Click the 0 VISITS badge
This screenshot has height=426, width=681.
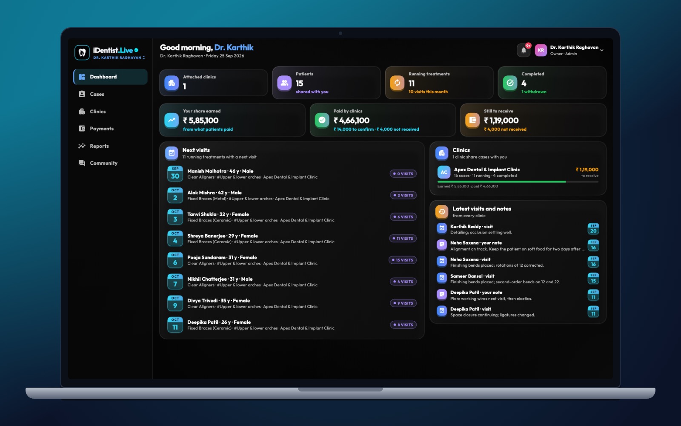click(403, 174)
